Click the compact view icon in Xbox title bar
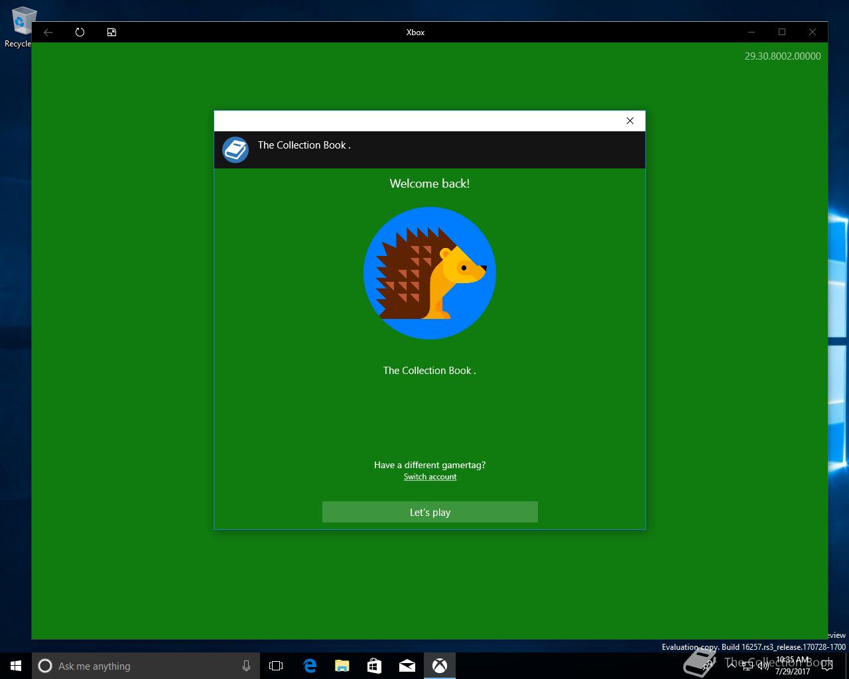 pos(112,32)
